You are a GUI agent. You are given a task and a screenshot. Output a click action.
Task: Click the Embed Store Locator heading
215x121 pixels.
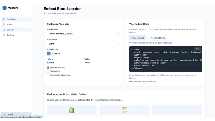pos(62,9)
